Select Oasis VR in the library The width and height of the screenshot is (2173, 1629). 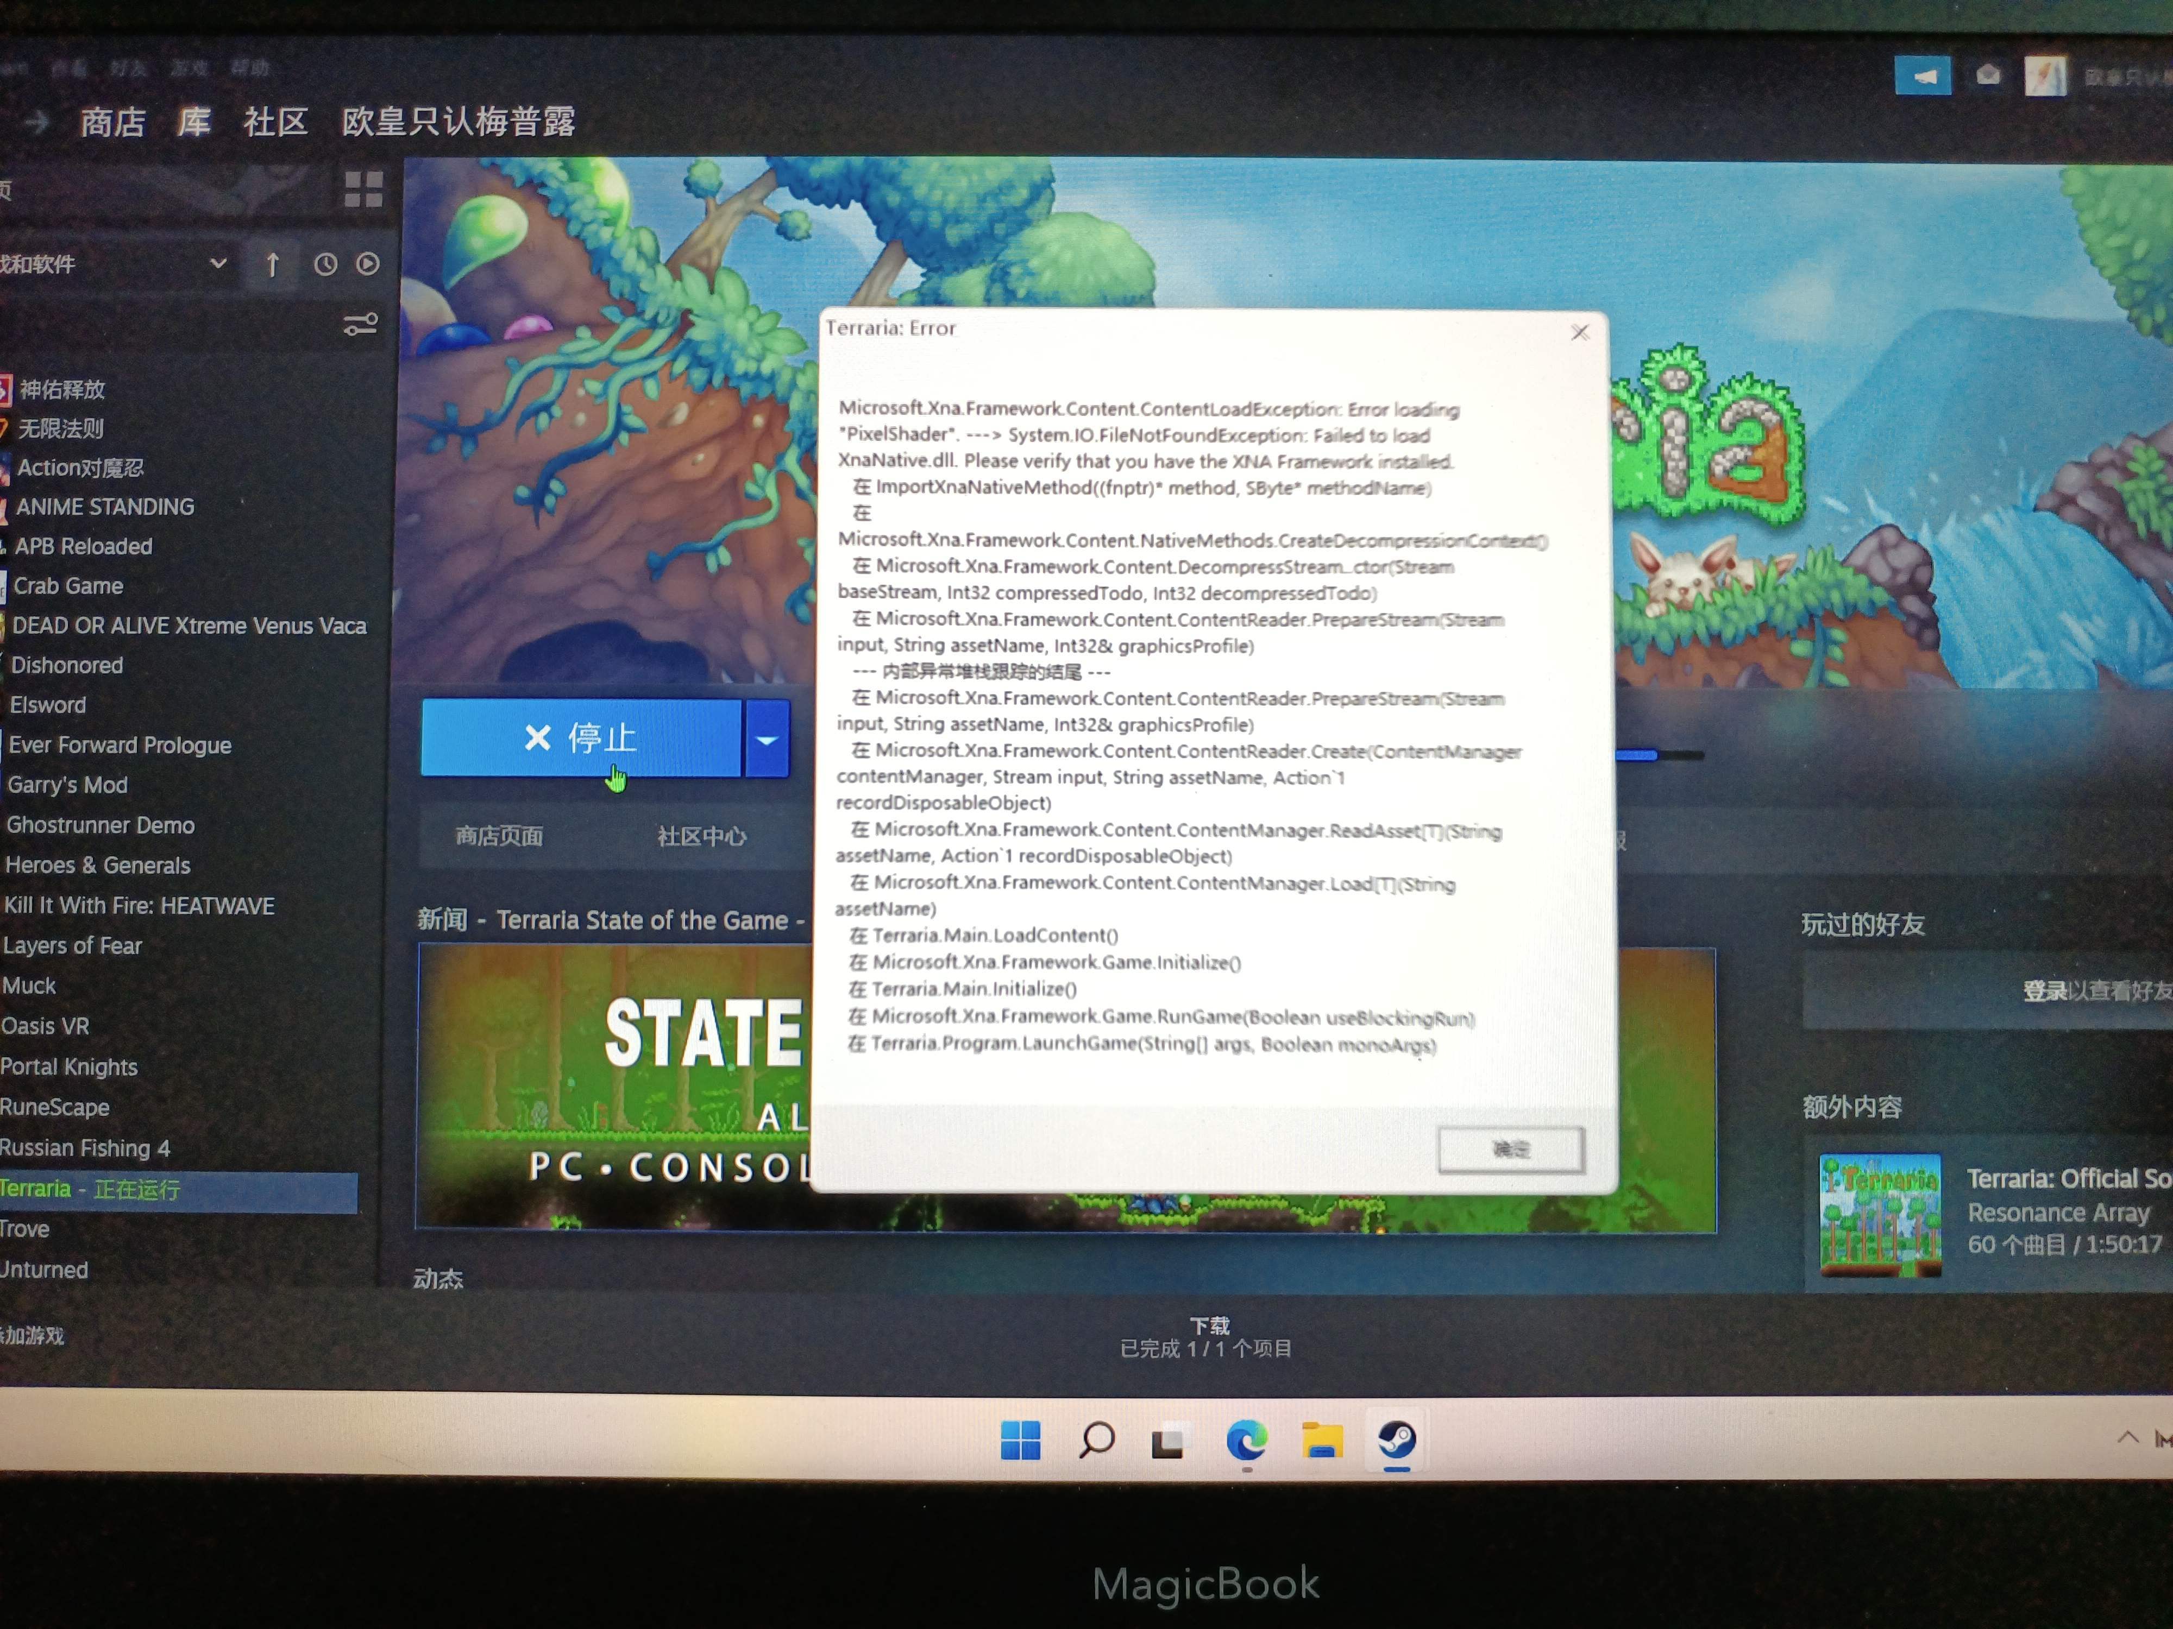tap(44, 1027)
